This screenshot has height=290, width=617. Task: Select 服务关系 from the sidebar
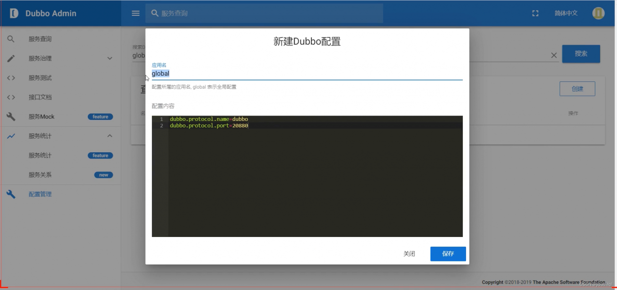[x=40, y=174]
